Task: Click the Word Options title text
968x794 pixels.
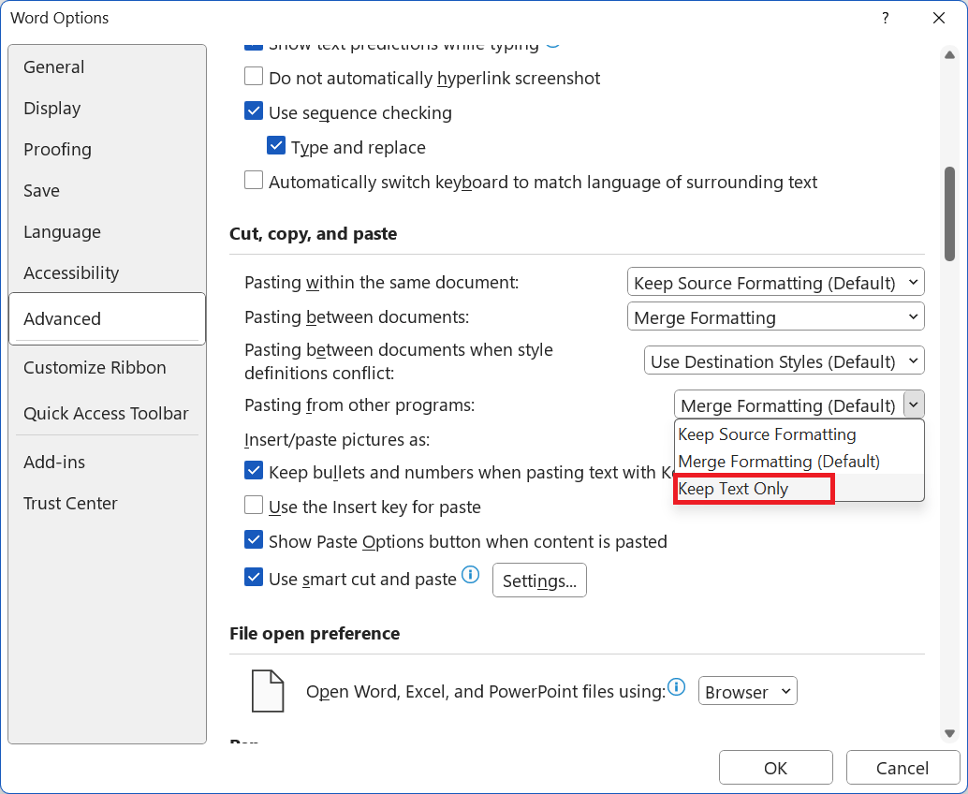Action: click(59, 18)
